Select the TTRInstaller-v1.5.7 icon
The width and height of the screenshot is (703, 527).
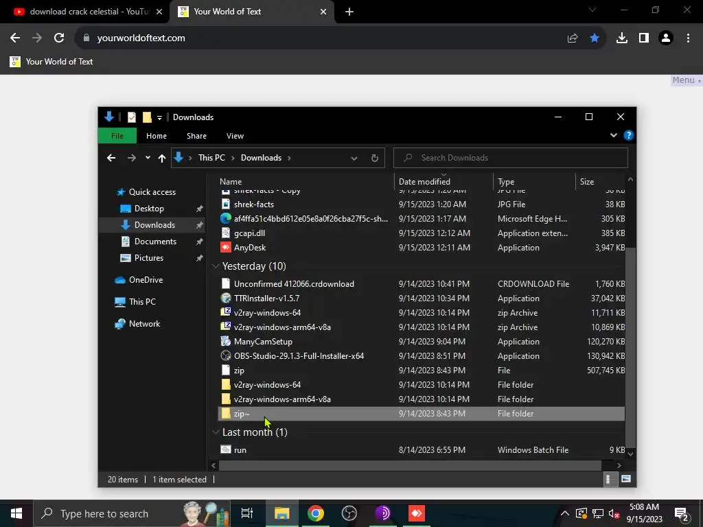point(226,298)
